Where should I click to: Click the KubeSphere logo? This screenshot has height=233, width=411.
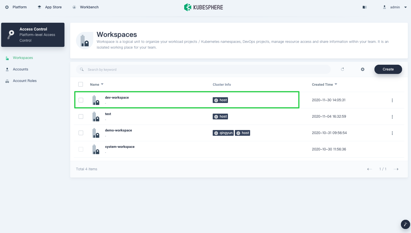coord(203,7)
